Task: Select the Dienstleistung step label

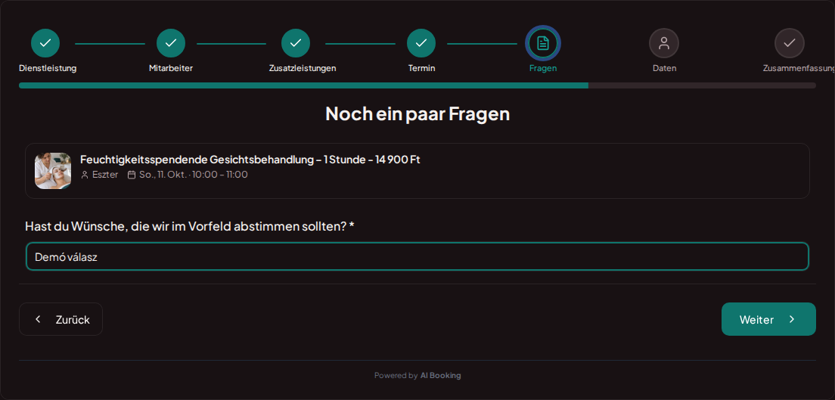Action: click(48, 68)
